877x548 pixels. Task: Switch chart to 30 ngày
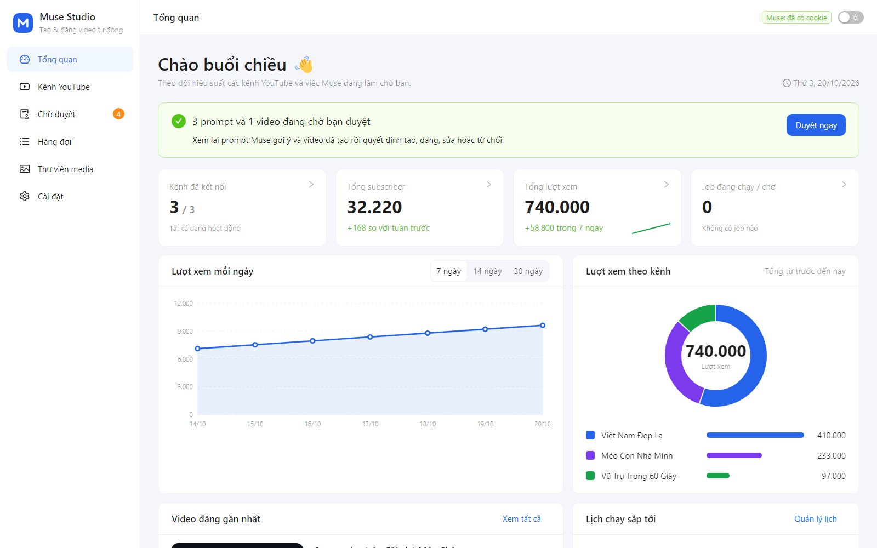528,271
